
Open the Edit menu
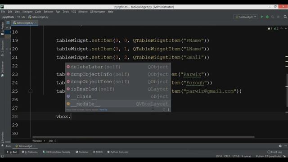(x=10, y=12)
